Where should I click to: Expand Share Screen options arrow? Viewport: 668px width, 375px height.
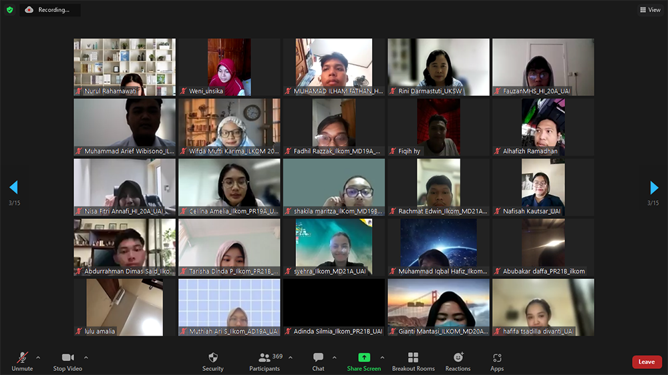tap(382, 358)
